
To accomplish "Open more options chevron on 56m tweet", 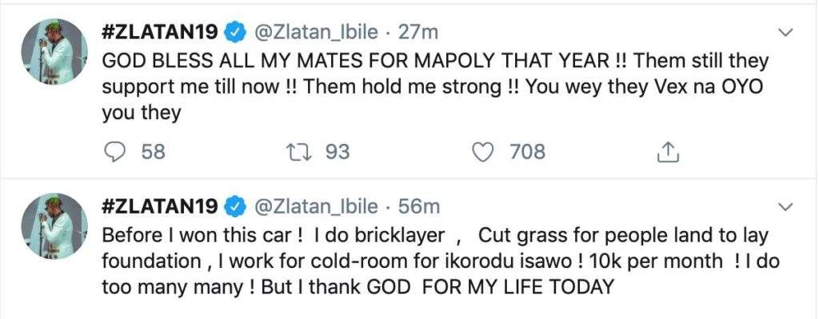I will (x=785, y=207).
